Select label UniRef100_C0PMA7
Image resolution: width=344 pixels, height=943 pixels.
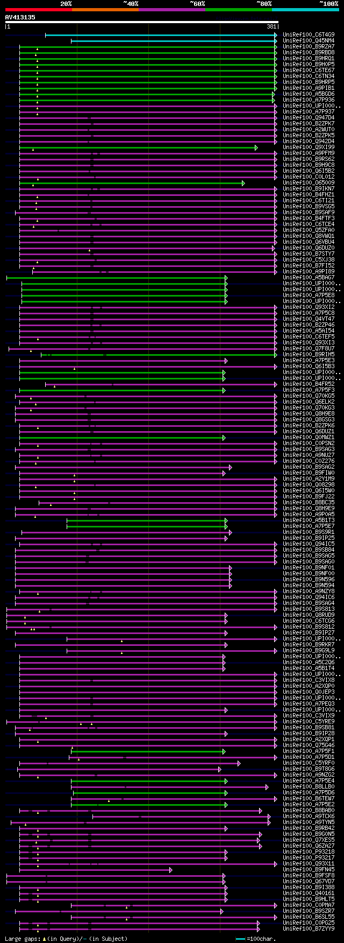309,905
